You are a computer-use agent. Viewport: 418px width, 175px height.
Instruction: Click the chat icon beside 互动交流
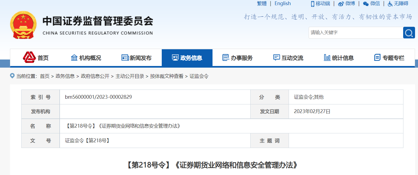coord(277,57)
